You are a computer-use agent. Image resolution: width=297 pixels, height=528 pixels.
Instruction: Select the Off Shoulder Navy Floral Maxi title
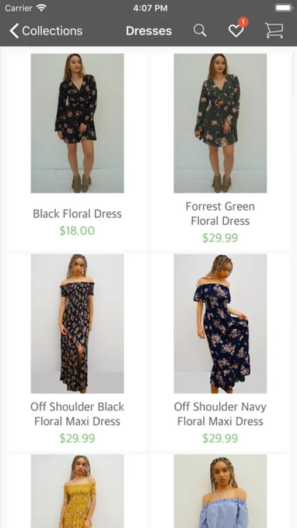pyautogui.click(x=220, y=414)
